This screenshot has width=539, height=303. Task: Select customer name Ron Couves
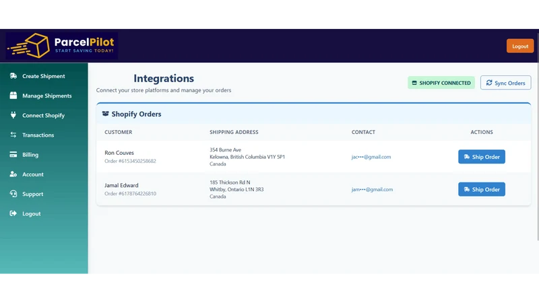point(119,153)
